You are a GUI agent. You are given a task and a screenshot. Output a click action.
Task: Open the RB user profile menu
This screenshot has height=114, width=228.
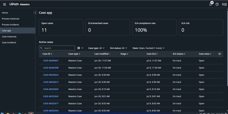[224, 4]
